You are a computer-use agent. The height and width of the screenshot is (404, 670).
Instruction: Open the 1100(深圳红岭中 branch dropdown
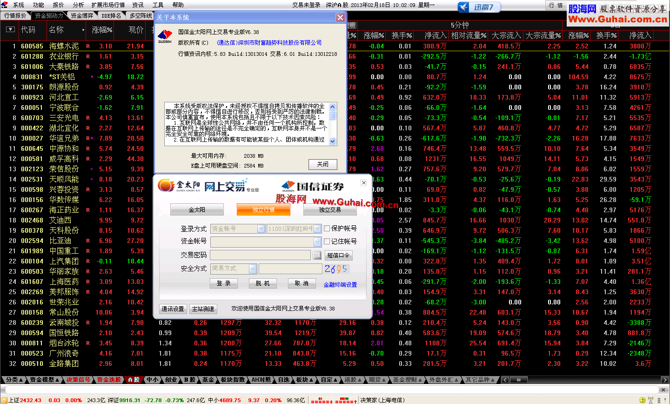click(317, 229)
